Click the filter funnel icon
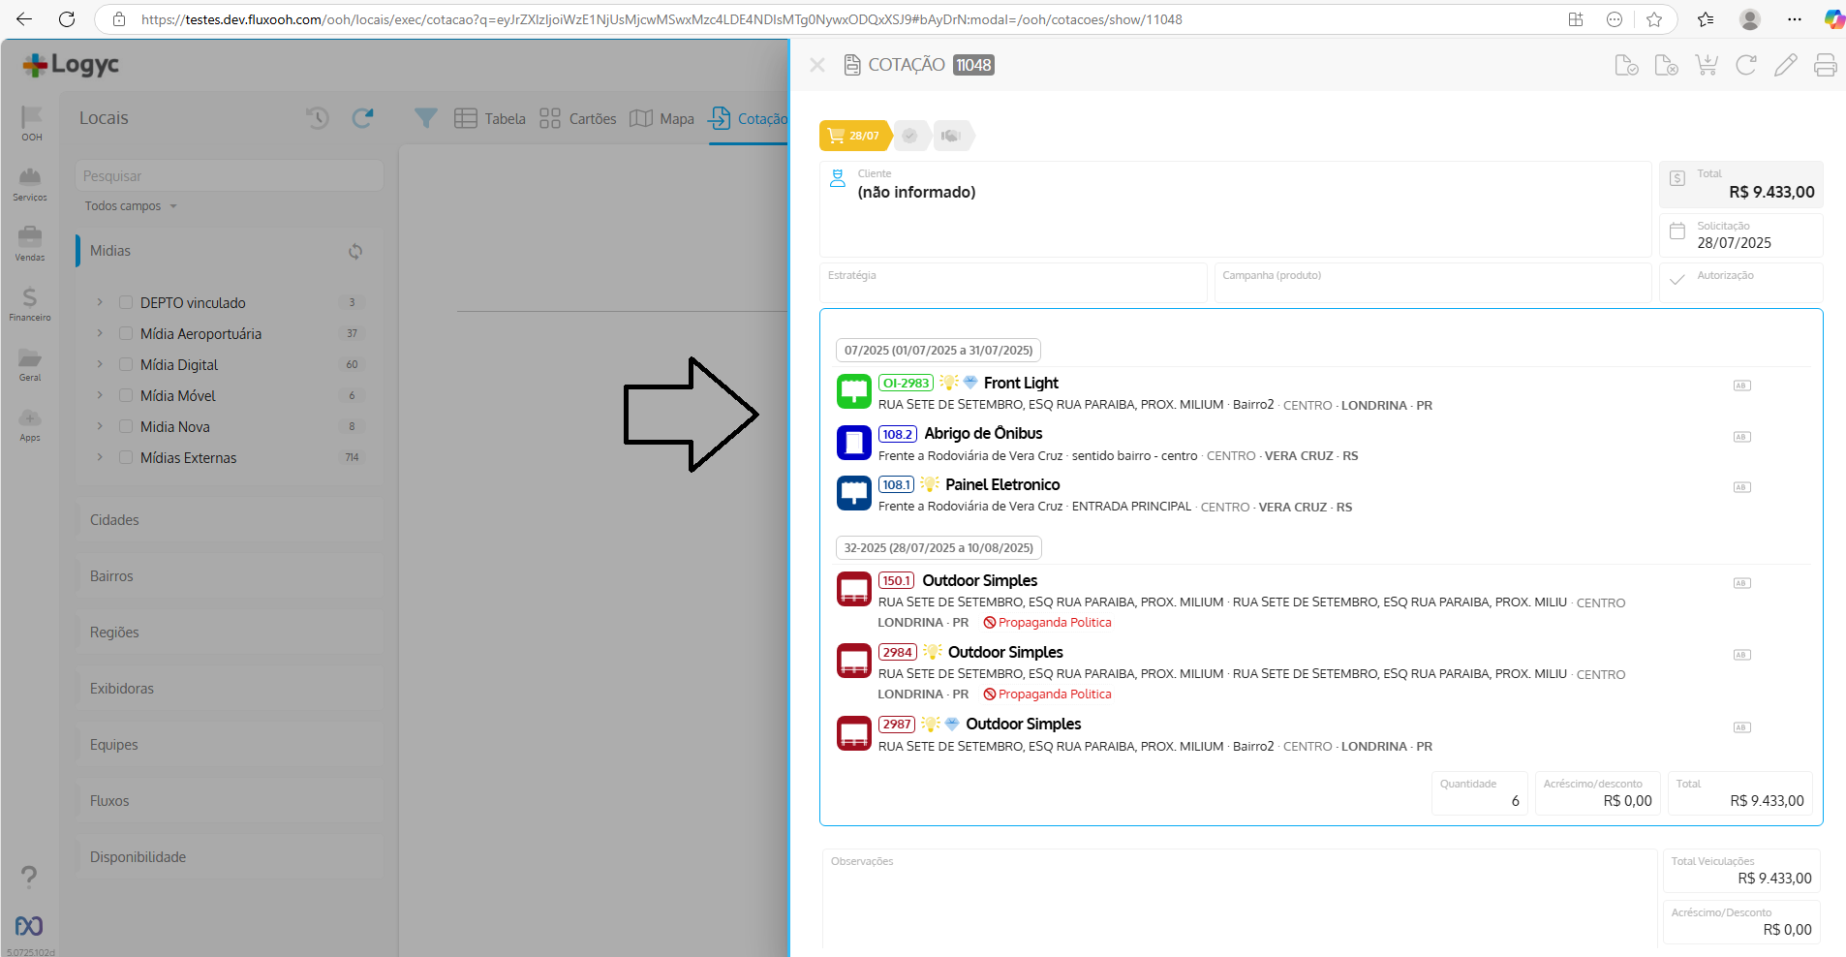 425,118
